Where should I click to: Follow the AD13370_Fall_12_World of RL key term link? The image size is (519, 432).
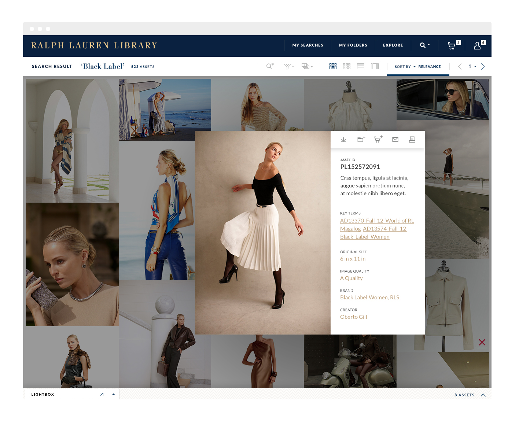pyautogui.click(x=377, y=221)
